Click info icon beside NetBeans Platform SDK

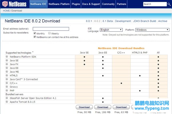pyautogui.click(x=7, y=57)
